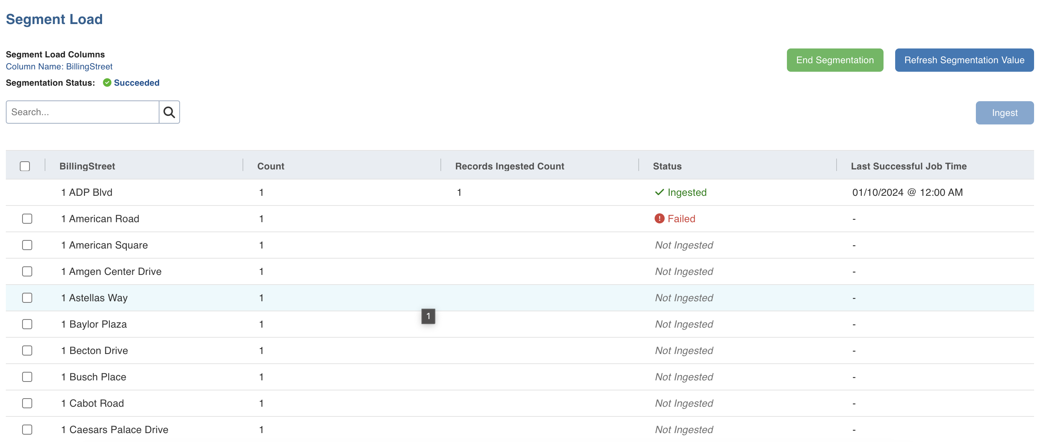Click the green Succeeded status icon
This screenshot has height=442, width=1043.
tap(107, 83)
